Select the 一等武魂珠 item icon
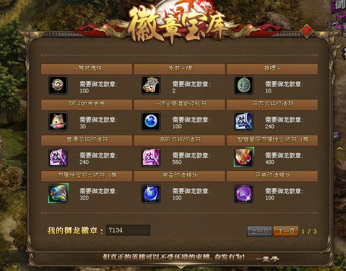Image resolution: width=346 pixels, height=271 pixels. point(58,85)
